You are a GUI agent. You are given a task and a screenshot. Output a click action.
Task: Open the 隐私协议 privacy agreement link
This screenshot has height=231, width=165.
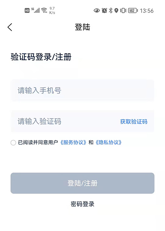[109, 143]
